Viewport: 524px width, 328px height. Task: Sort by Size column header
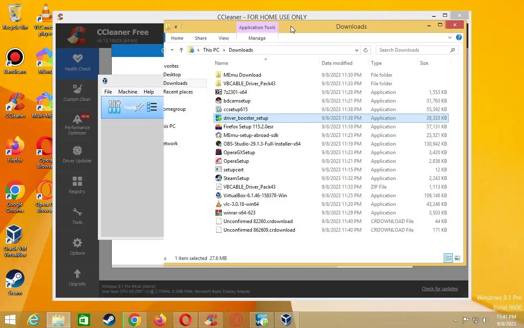click(424, 63)
